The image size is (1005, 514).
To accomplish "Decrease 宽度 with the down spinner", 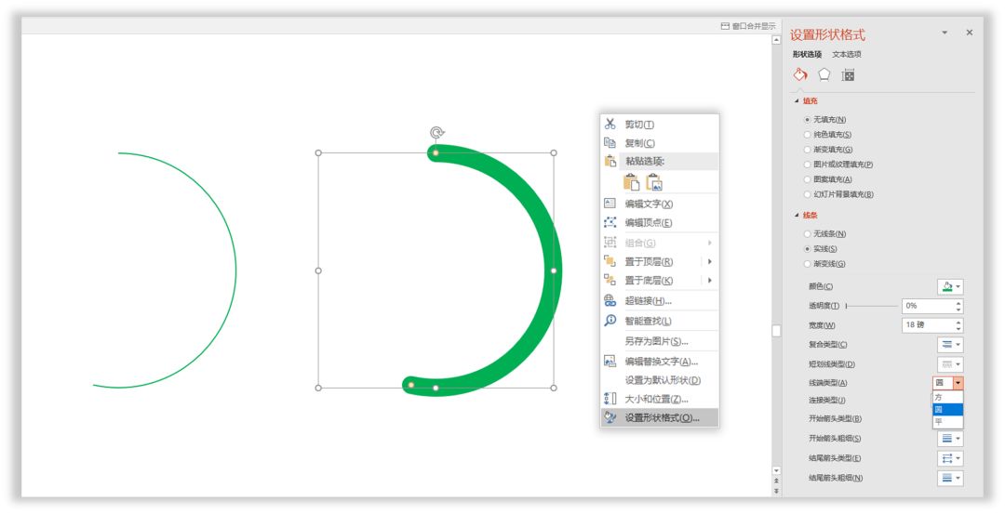I will (958, 329).
